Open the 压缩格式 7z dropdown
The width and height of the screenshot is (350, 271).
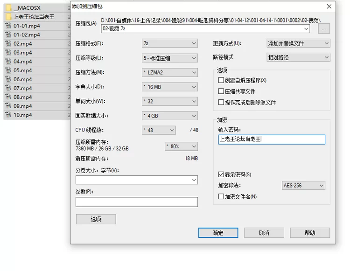(x=170, y=43)
